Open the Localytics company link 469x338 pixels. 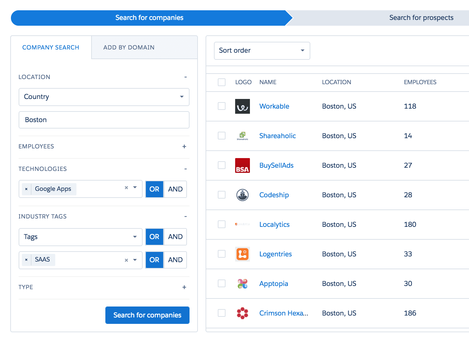[x=275, y=225]
